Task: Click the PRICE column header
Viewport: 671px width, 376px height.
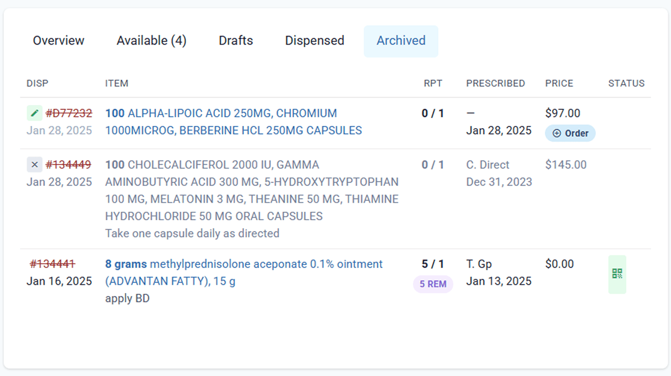Action: click(559, 84)
